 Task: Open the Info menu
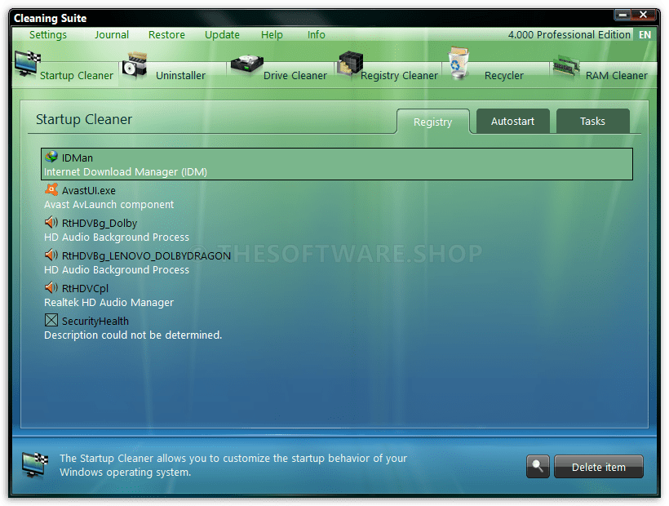click(x=317, y=34)
